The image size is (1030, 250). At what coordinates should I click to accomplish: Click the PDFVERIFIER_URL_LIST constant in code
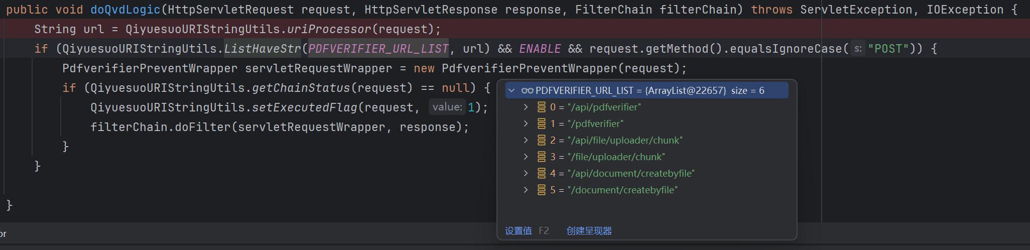pos(378,49)
